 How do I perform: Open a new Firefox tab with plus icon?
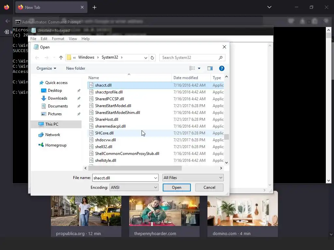tap(94, 7)
